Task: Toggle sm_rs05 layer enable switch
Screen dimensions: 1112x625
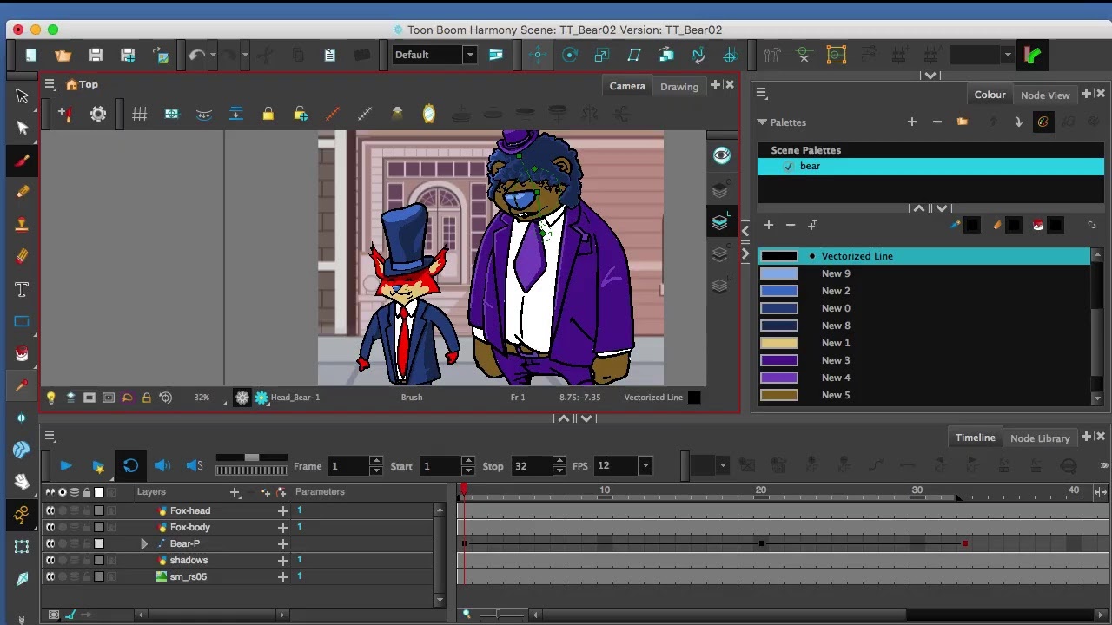Action: pos(50,576)
